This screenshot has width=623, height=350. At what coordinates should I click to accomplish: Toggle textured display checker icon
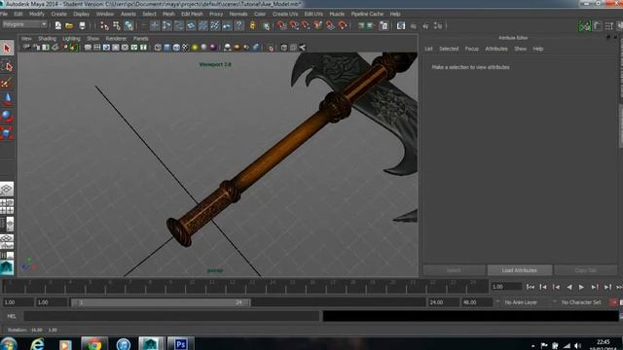coord(186,48)
